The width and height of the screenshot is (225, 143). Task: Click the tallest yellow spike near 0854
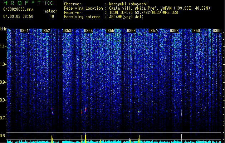pos(85,138)
